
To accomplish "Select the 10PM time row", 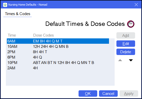I will [58, 63].
